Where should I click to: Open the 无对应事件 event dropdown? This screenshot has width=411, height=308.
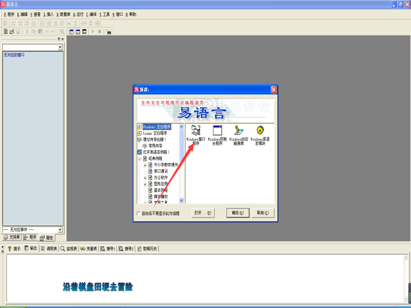[x=60, y=229]
